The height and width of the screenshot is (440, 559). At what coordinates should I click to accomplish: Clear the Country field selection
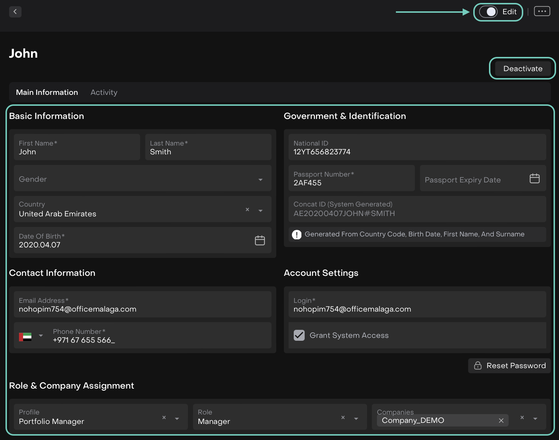tap(247, 210)
